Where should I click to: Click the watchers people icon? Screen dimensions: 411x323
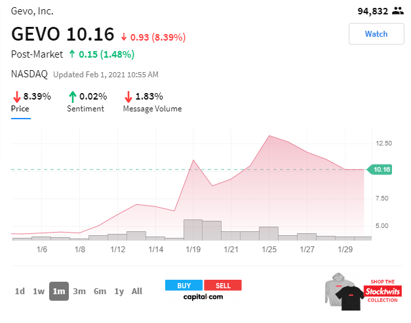(x=398, y=11)
